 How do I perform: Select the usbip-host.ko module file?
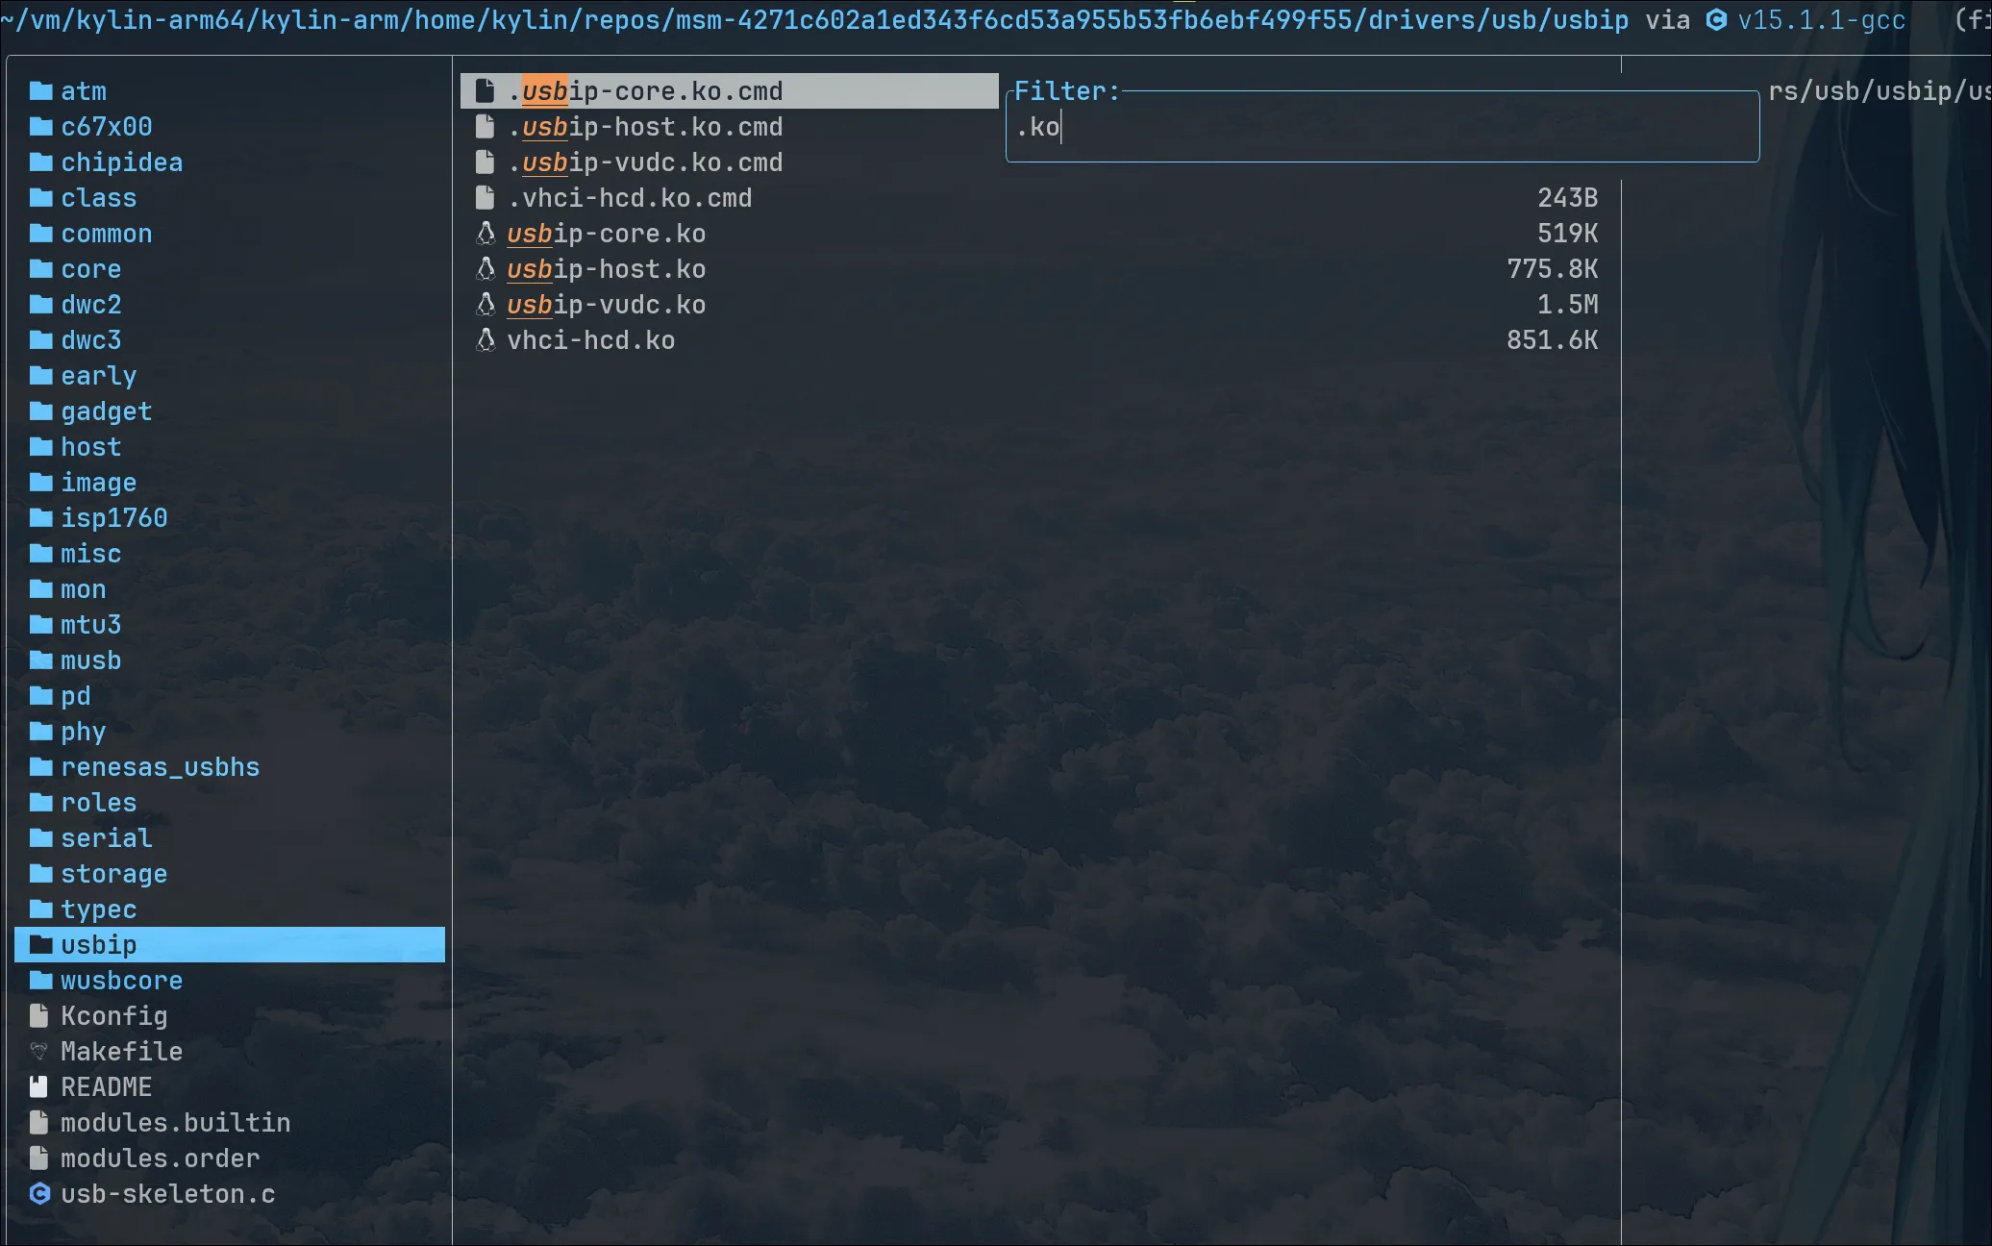[x=606, y=269]
